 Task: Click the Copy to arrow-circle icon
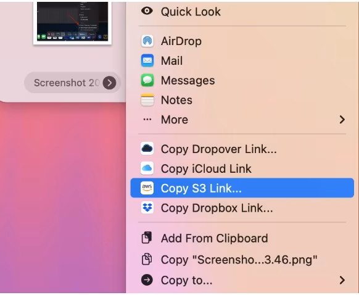[x=147, y=280]
